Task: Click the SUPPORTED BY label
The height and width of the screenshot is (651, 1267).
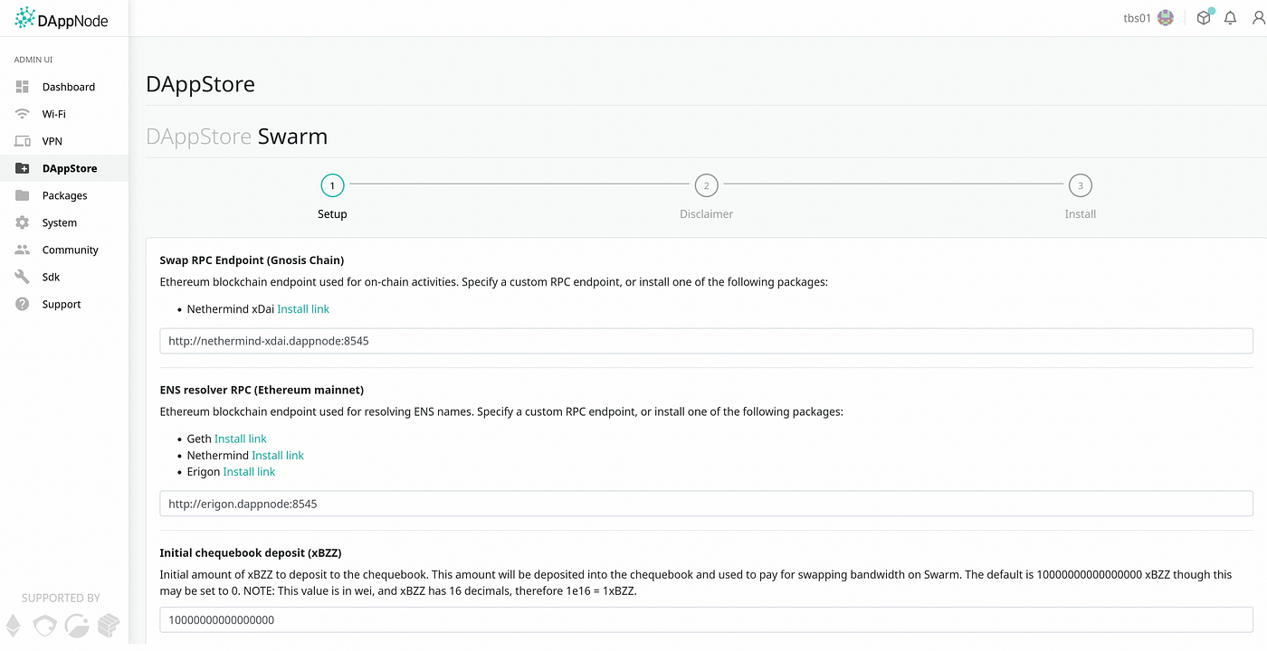Action: (x=61, y=598)
